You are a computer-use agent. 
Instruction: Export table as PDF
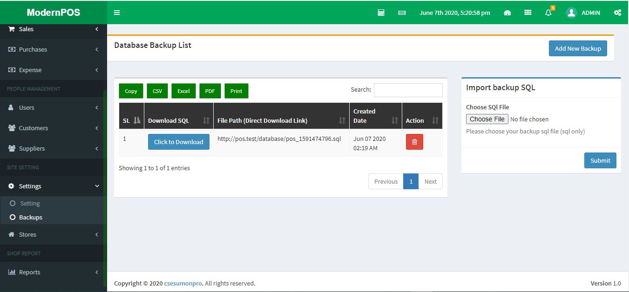coord(210,91)
